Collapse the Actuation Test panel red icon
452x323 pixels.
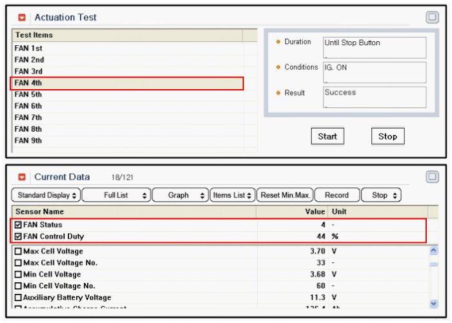pos(22,17)
